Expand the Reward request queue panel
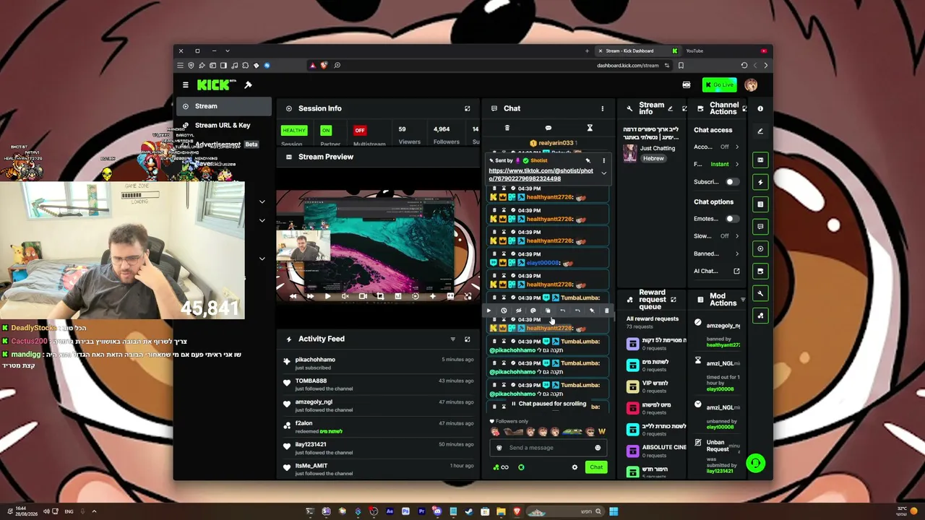 (673, 300)
